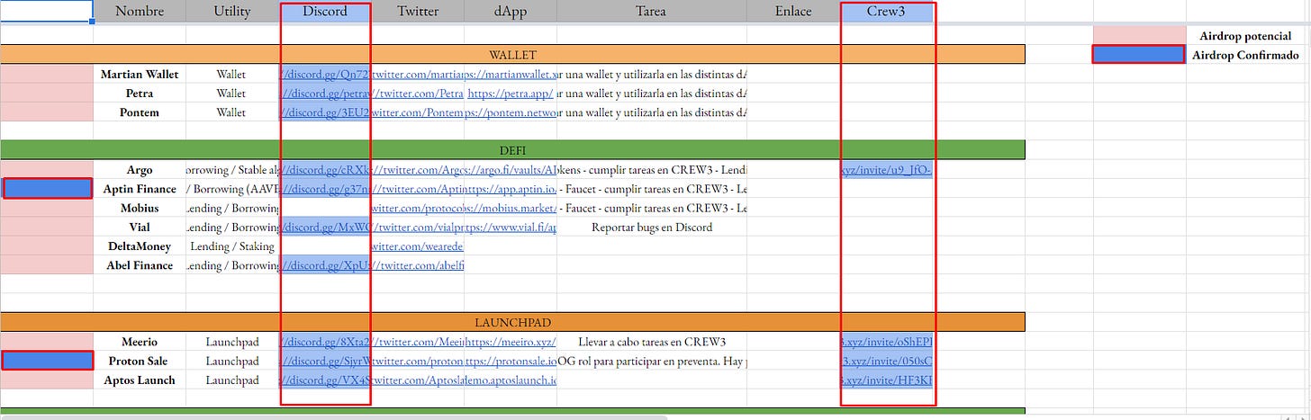This screenshot has height=420, width=1311.
Task: Open Abel Finance's Twitter link
Action: point(418,265)
